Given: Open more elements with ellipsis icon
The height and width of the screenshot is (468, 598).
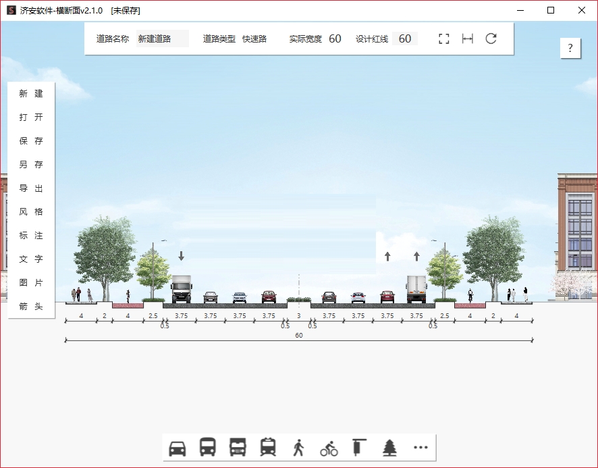Looking at the screenshot, I should [420, 447].
